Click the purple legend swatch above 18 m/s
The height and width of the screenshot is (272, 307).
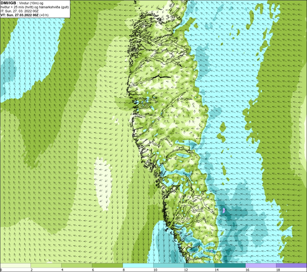point(291,266)
